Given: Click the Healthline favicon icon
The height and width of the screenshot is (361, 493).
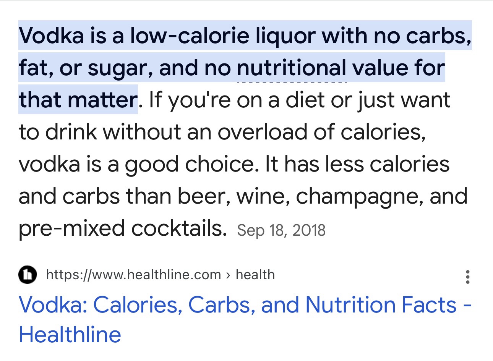Looking at the screenshot, I should pyautogui.click(x=28, y=275).
